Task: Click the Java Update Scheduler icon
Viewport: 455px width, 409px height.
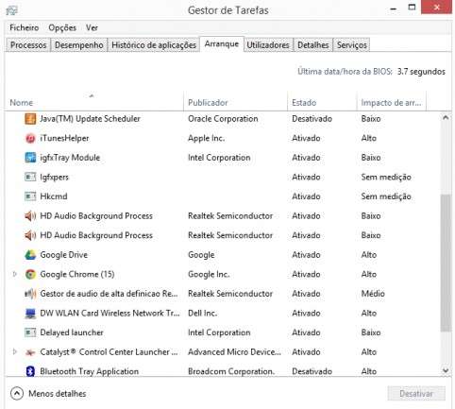Action: pyautogui.click(x=30, y=119)
